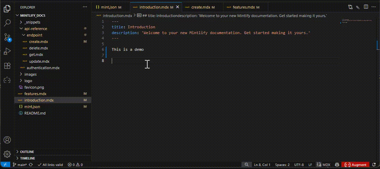Change end of line sequence LF
The height and width of the screenshot is (169, 380).
coord(310,165)
